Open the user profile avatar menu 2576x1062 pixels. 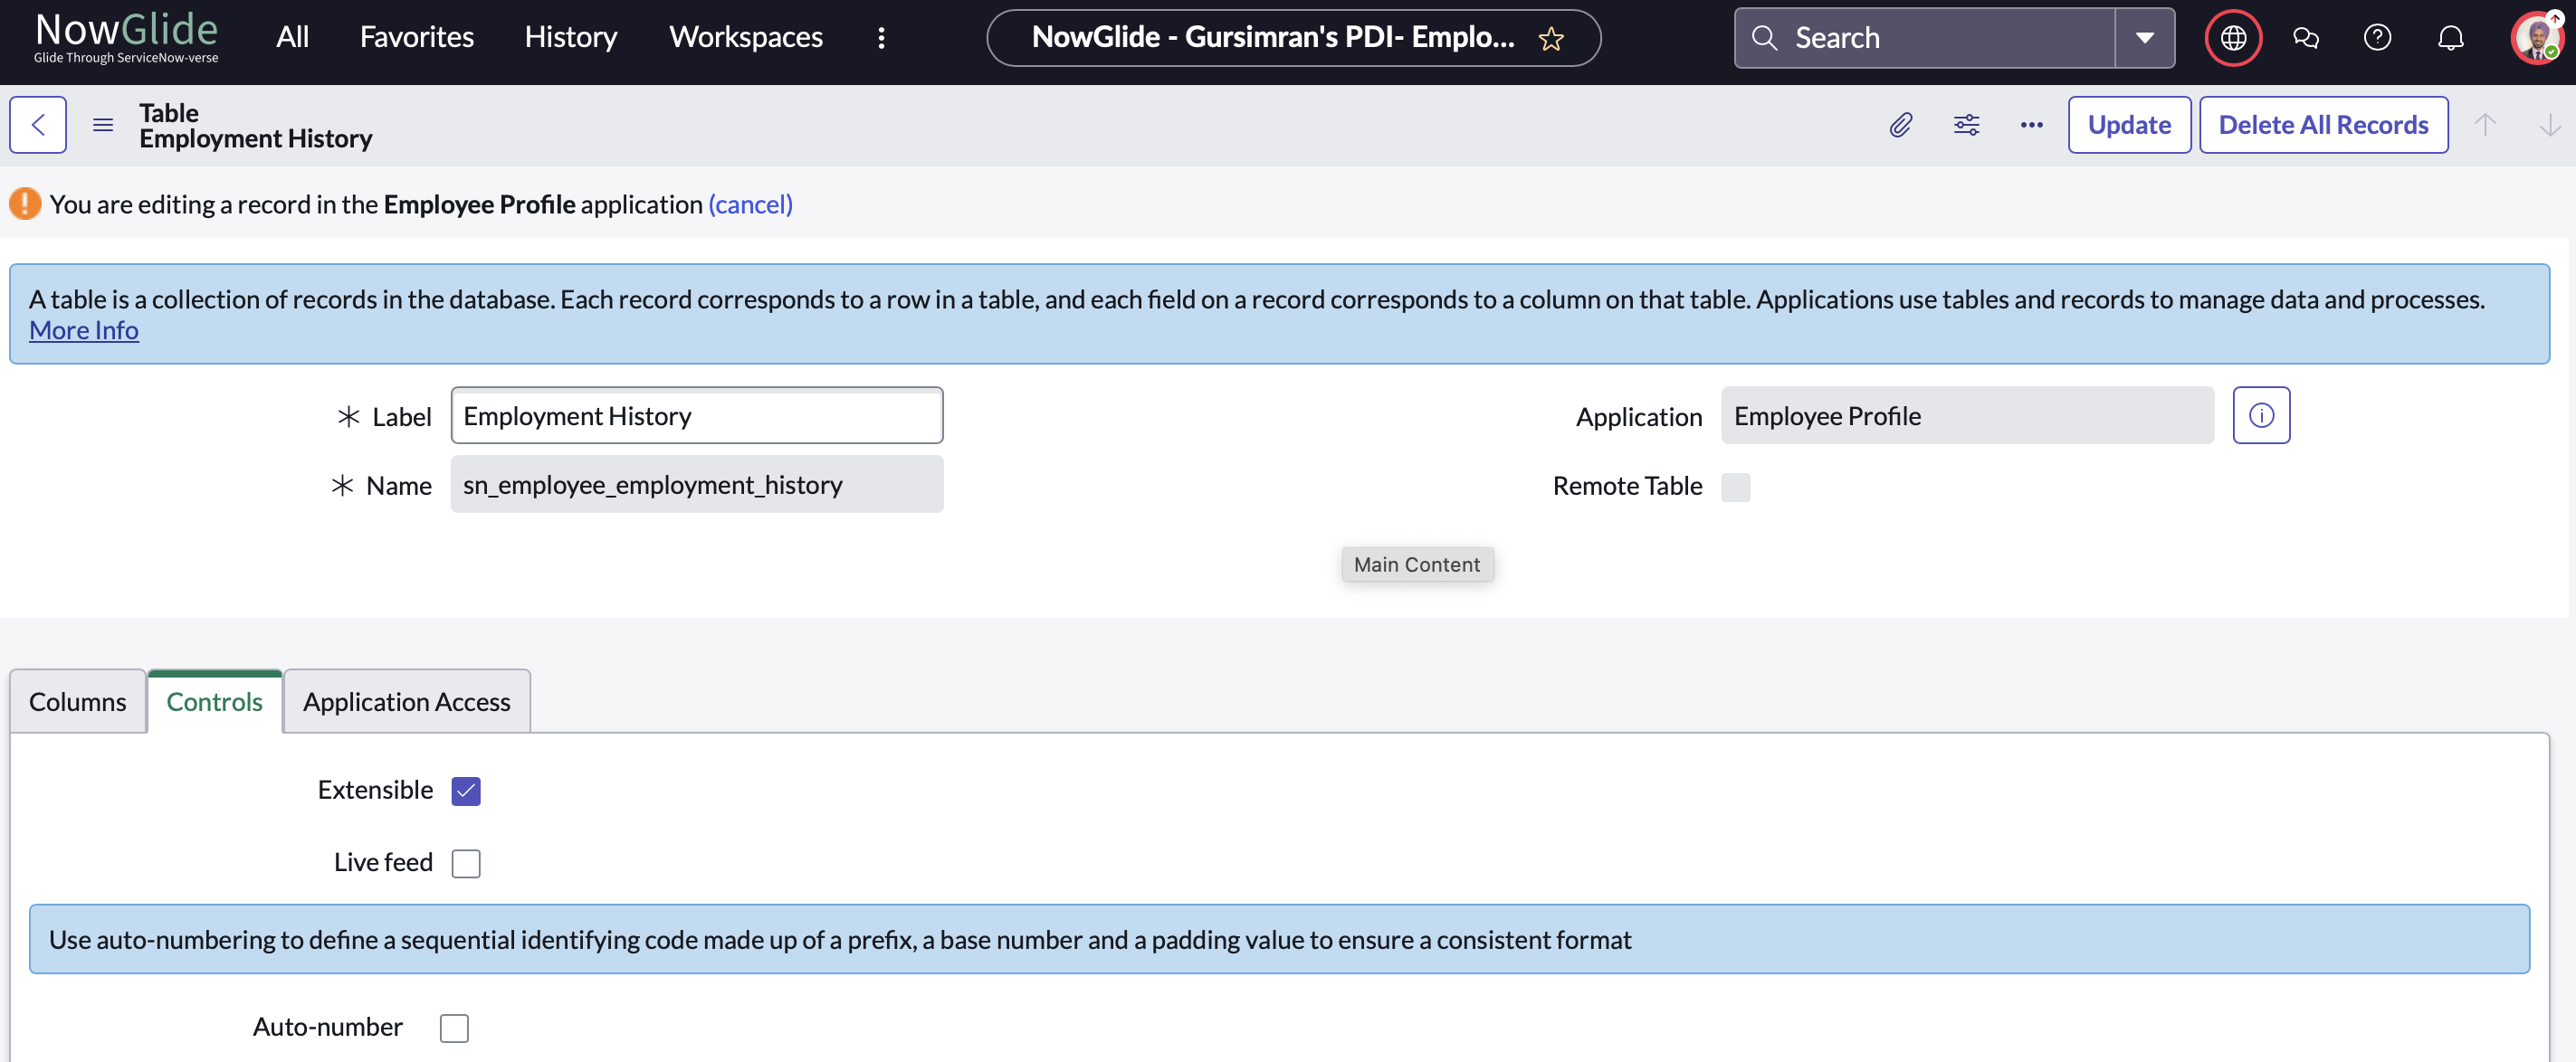coord(2536,38)
